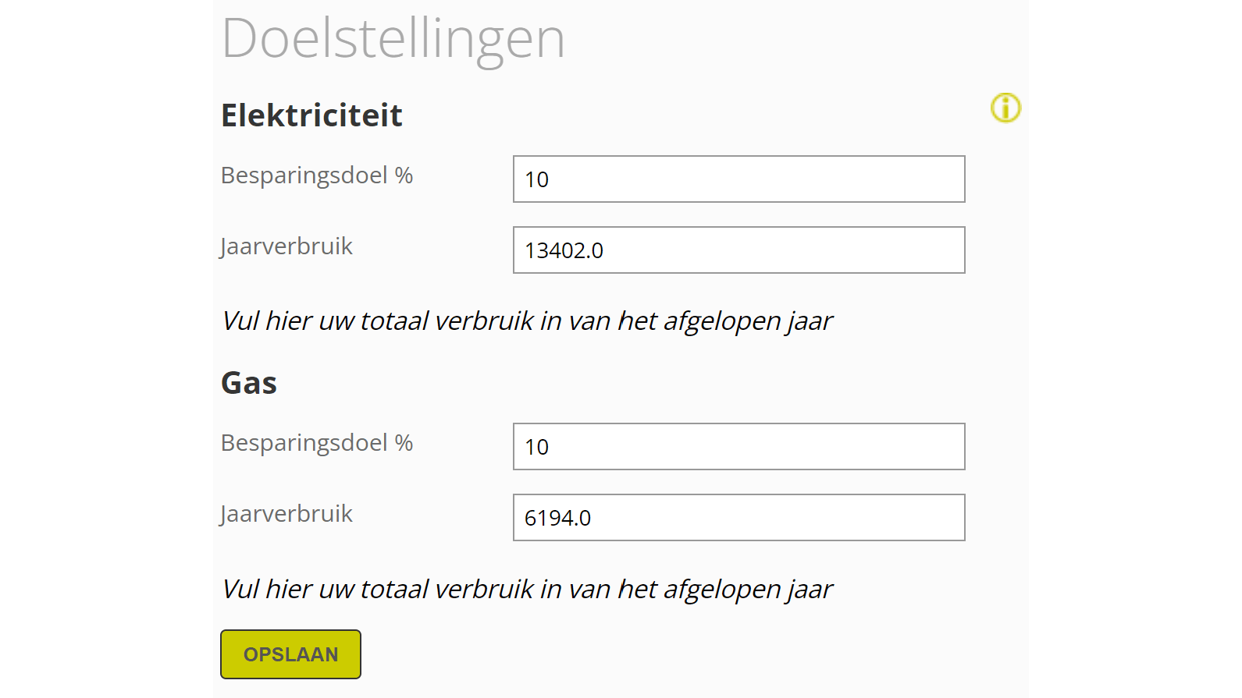Click the italic hint text under Gas

(x=527, y=589)
